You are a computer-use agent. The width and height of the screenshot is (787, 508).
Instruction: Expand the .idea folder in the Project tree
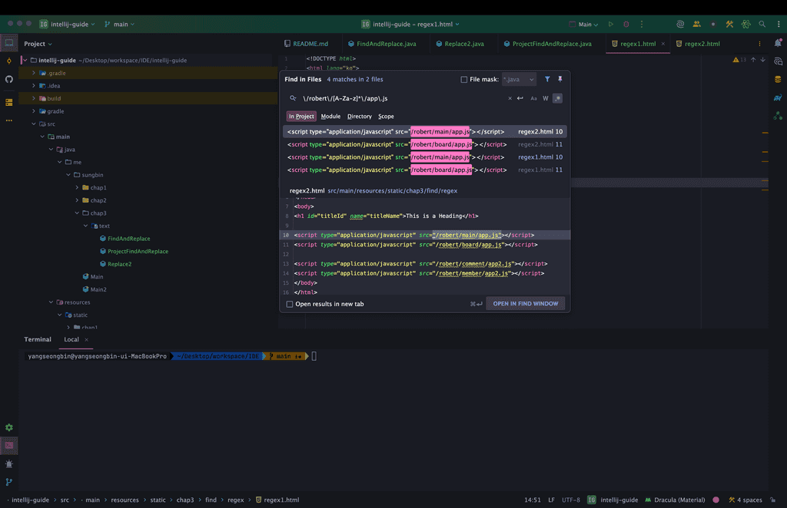click(x=34, y=86)
